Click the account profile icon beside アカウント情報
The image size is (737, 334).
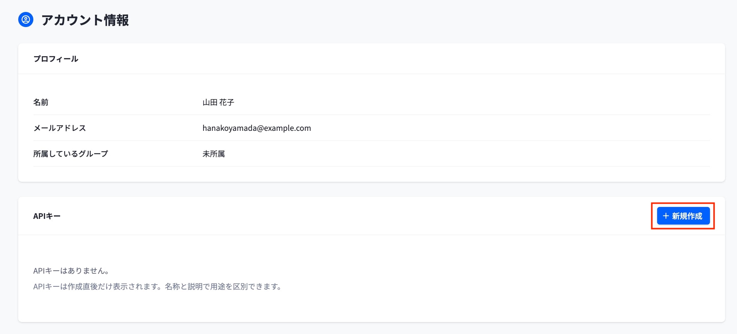click(x=26, y=19)
